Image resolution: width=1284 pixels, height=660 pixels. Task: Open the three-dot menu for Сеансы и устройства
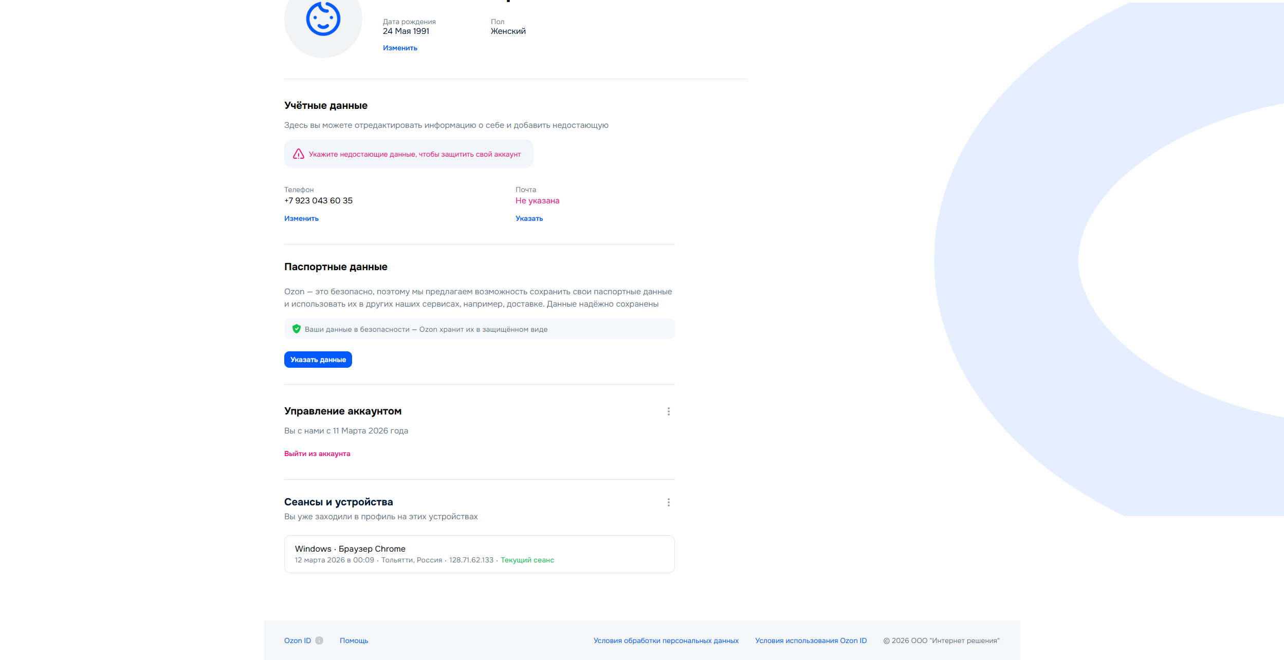(668, 502)
